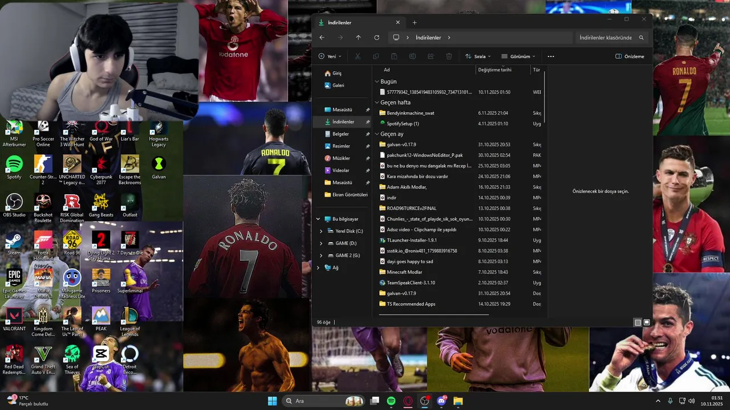Click the file list horizontal scrollbar
The height and width of the screenshot is (410, 730).
[434, 314]
